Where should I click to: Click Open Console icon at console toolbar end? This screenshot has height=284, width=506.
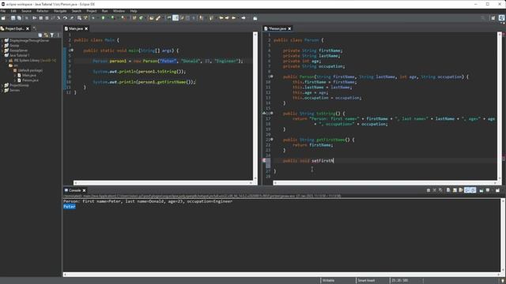[x=497, y=190]
